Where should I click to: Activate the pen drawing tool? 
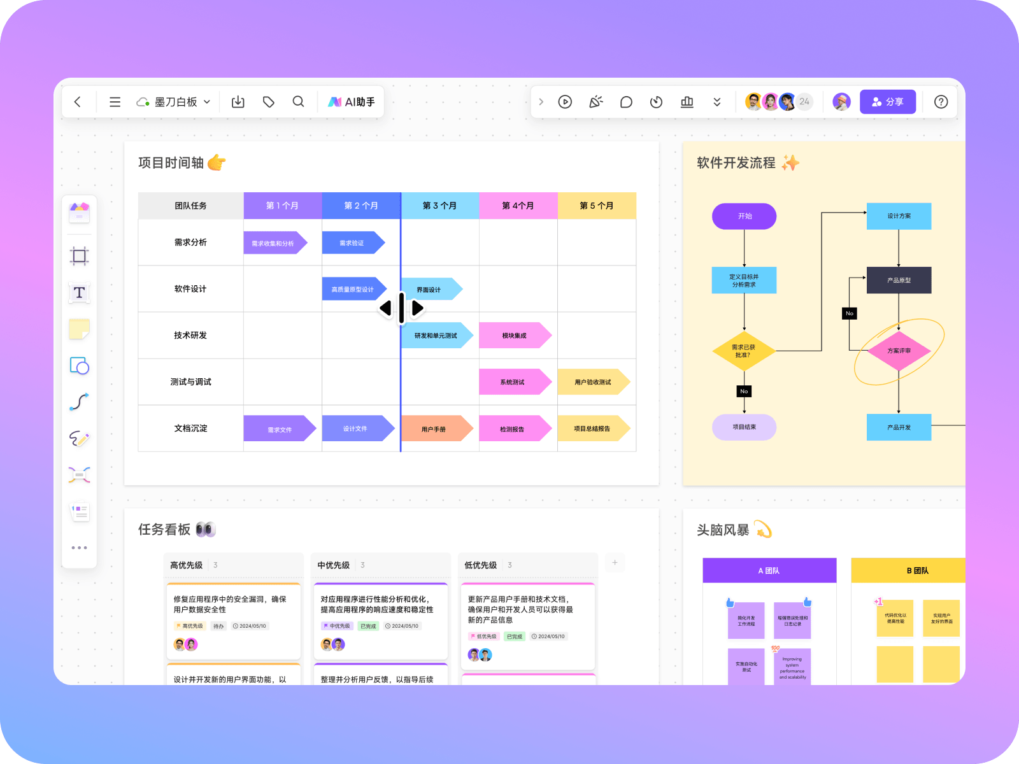pyautogui.click(x=79, y=438)
